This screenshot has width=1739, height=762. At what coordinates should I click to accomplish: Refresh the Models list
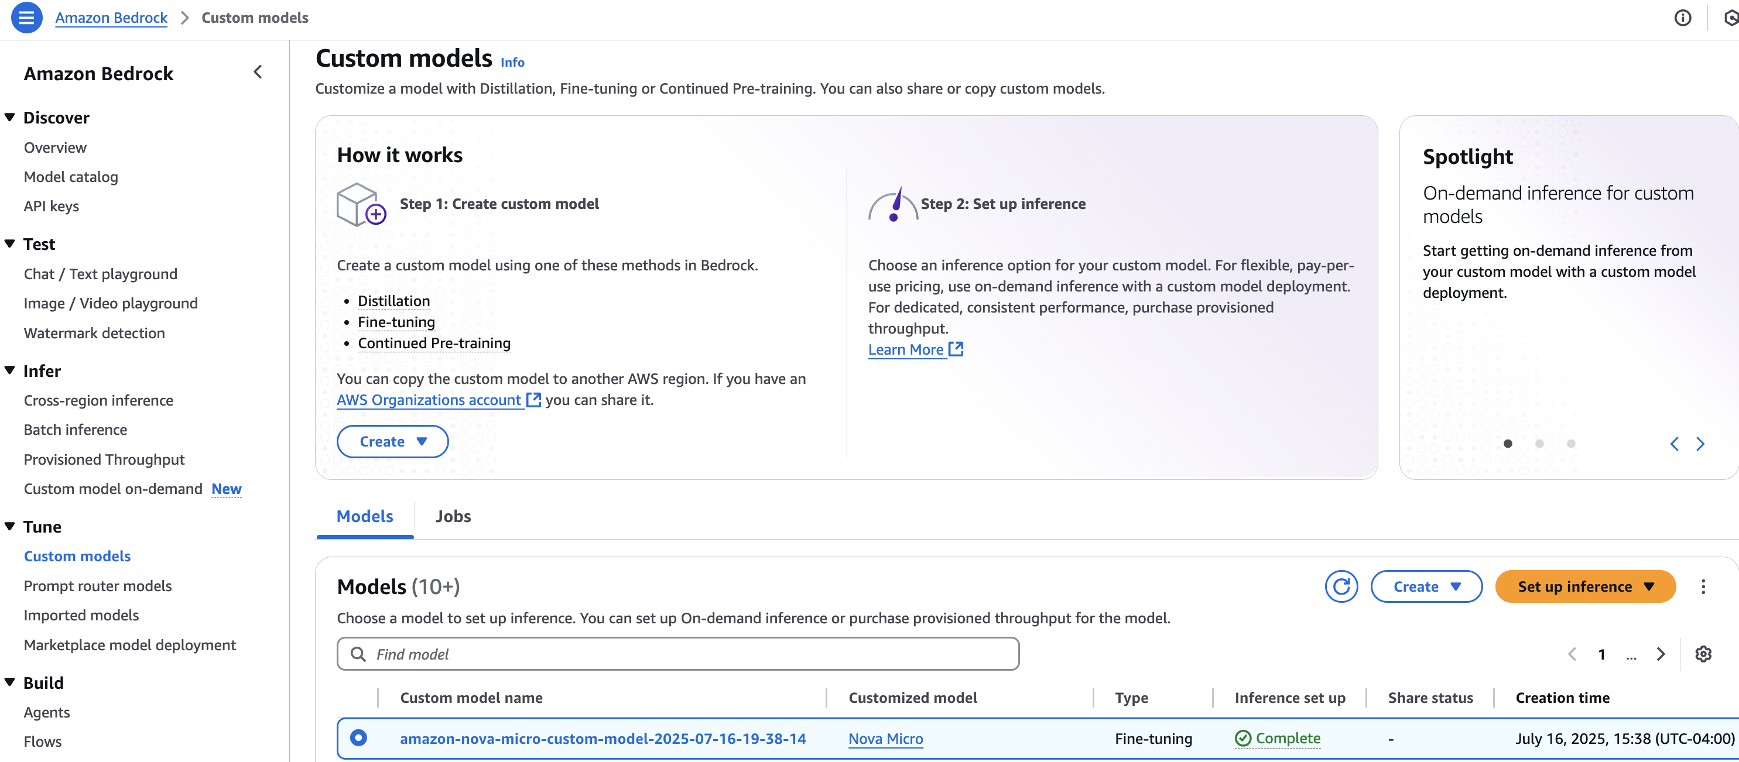1341,586
